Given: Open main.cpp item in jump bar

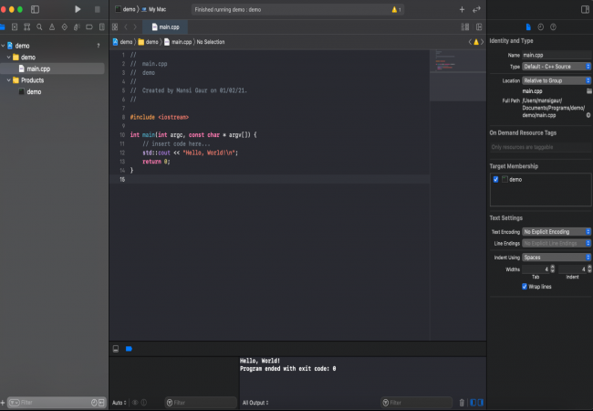Looking at the screenshot, I should point(178,42).
